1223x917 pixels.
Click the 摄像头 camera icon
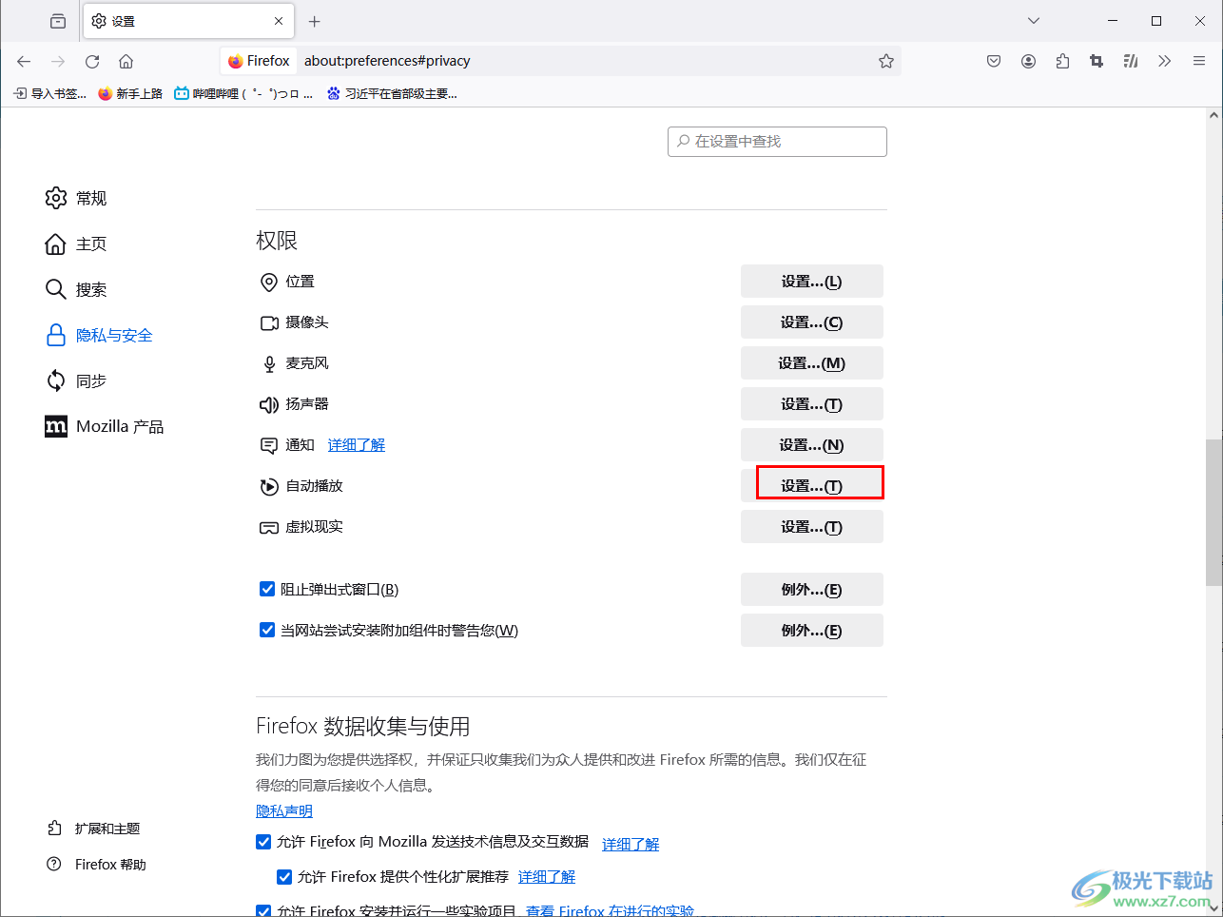pos(269,323)
